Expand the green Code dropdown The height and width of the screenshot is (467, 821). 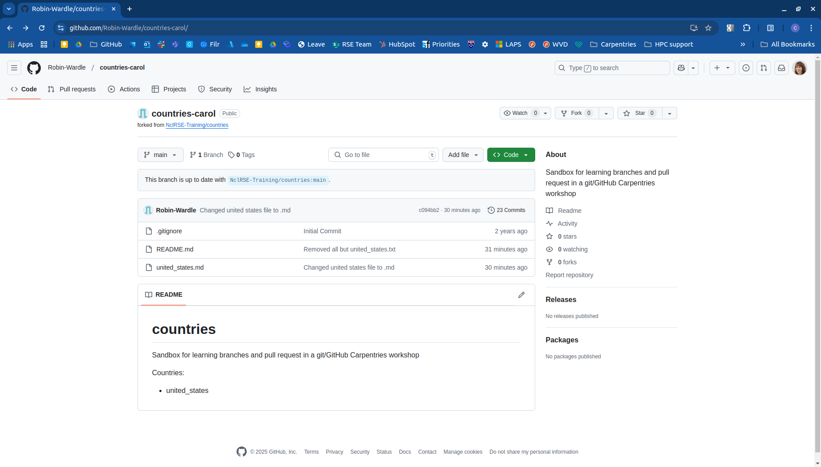tap(526, 155)
